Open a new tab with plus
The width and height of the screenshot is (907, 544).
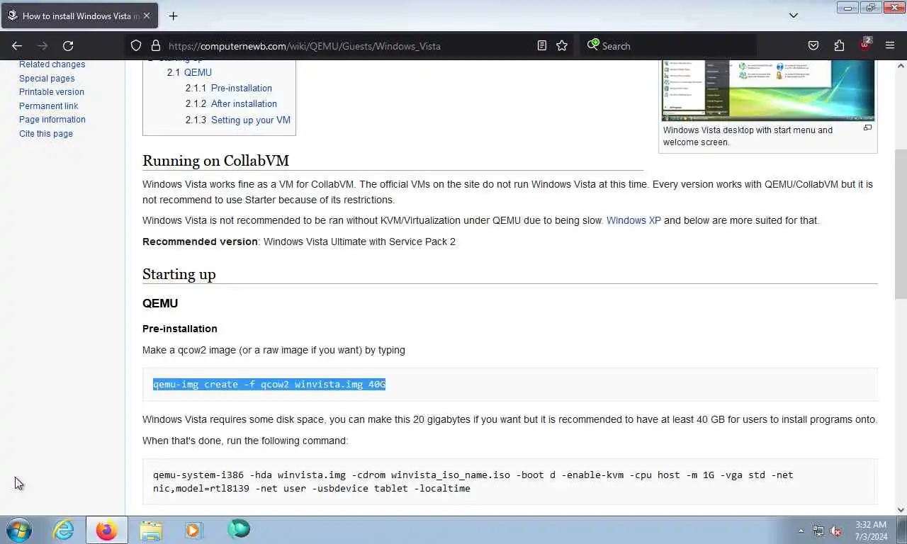click(173, 16)
